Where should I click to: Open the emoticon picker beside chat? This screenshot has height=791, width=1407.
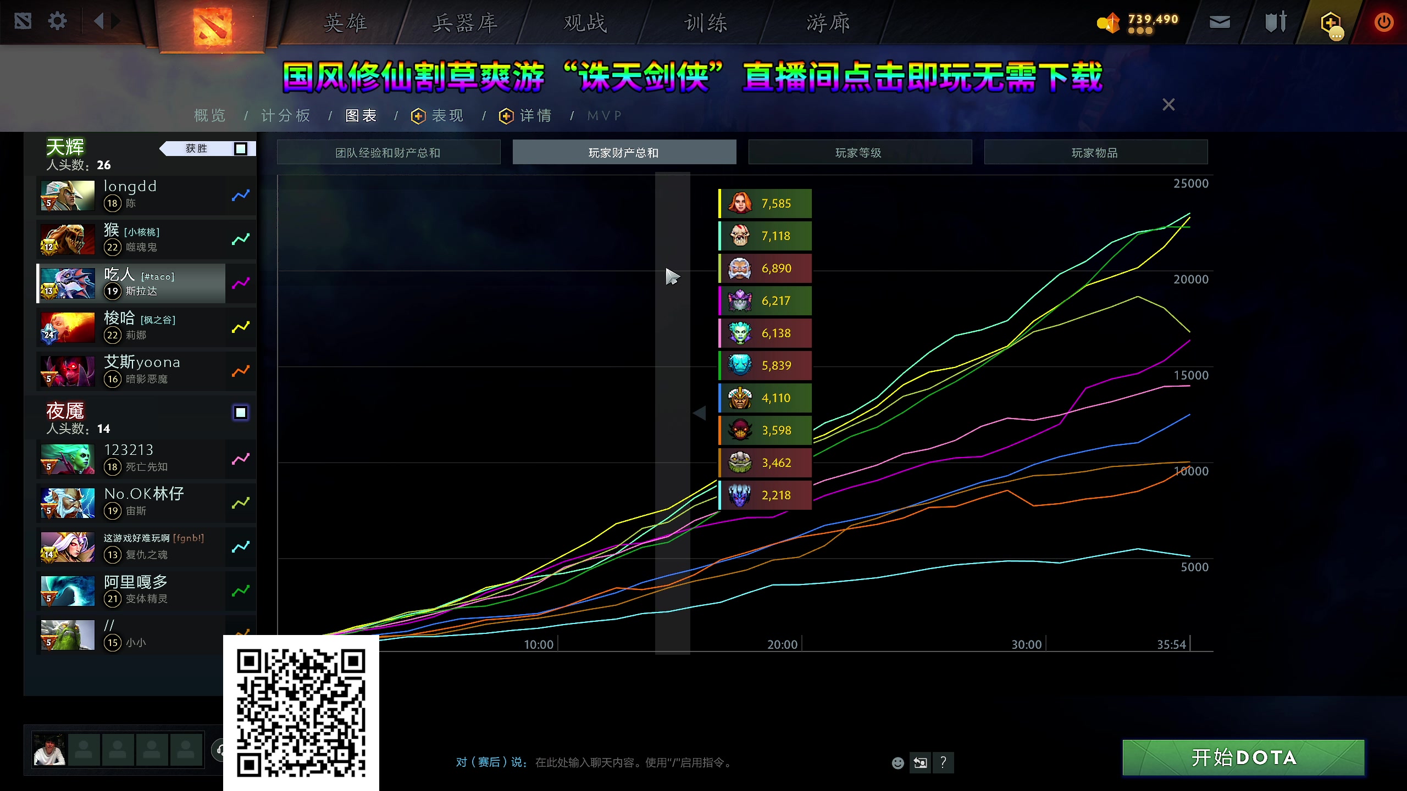pyautogui.click(x=898, y=763)
